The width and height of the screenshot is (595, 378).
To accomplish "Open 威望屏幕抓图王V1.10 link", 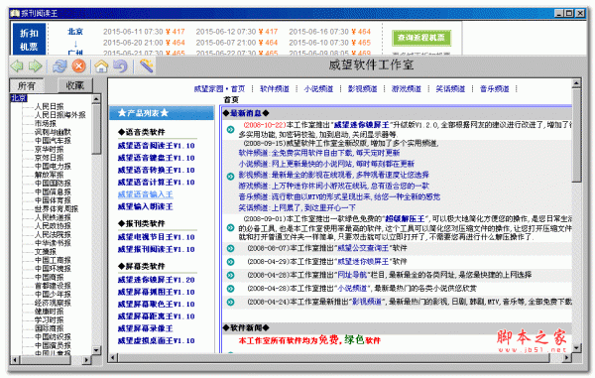I will [156, 292].
